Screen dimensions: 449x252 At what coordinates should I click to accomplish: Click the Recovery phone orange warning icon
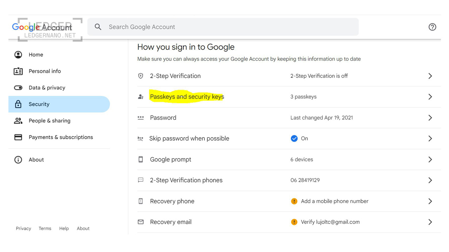(294, 201)
